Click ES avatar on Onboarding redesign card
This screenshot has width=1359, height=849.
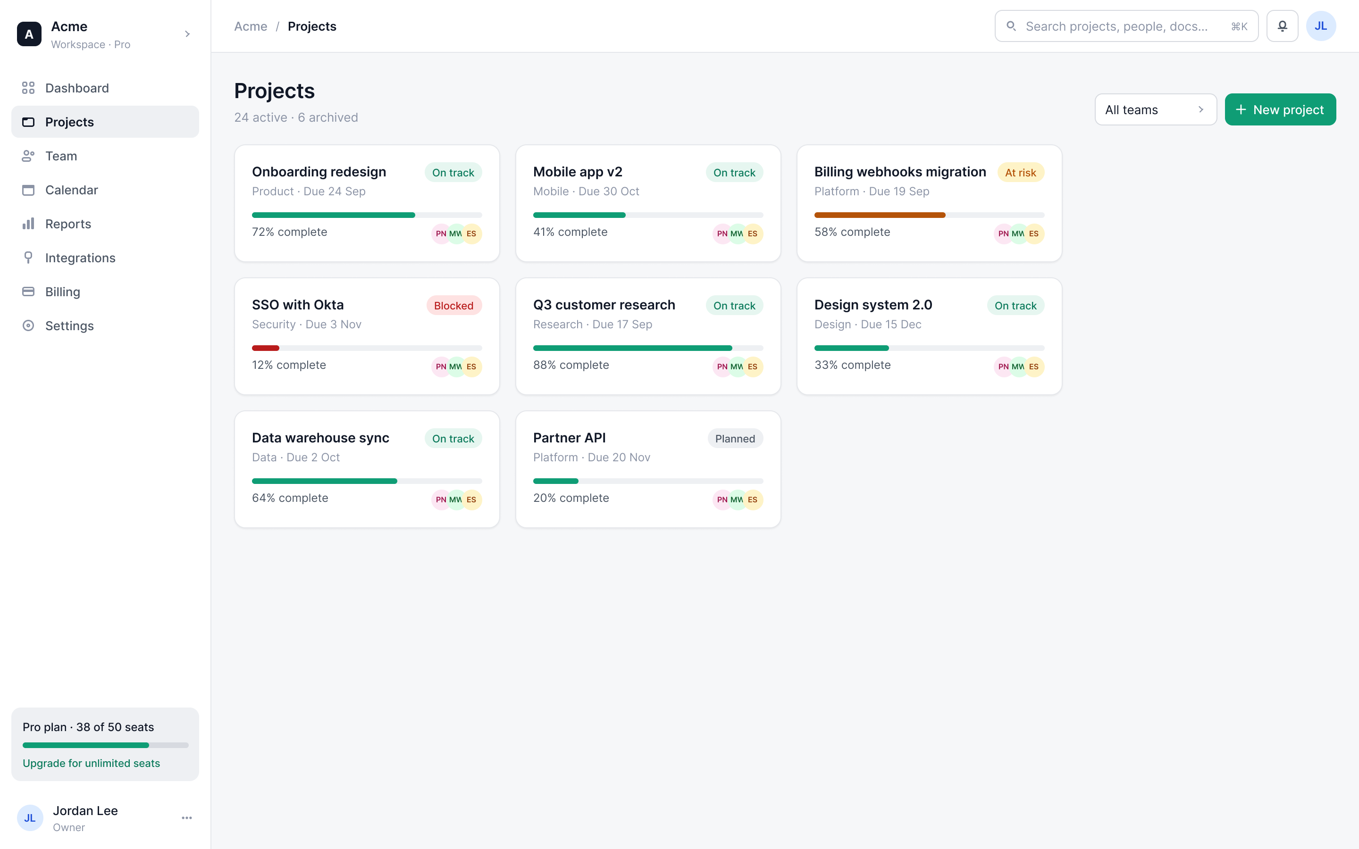[x=472, y=233]
